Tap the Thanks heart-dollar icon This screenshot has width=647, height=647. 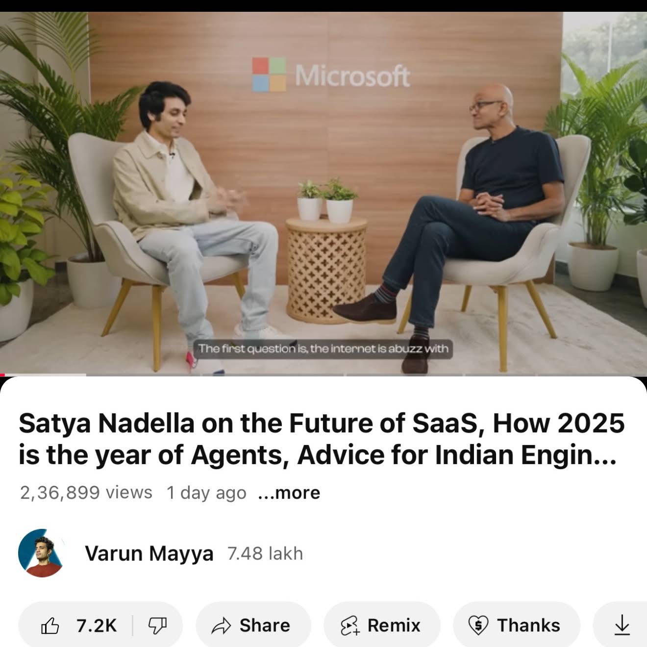pos(478,625)
